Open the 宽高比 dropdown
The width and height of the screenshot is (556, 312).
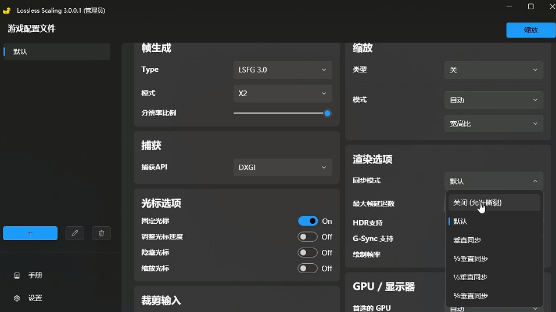(x=494, y=124)
